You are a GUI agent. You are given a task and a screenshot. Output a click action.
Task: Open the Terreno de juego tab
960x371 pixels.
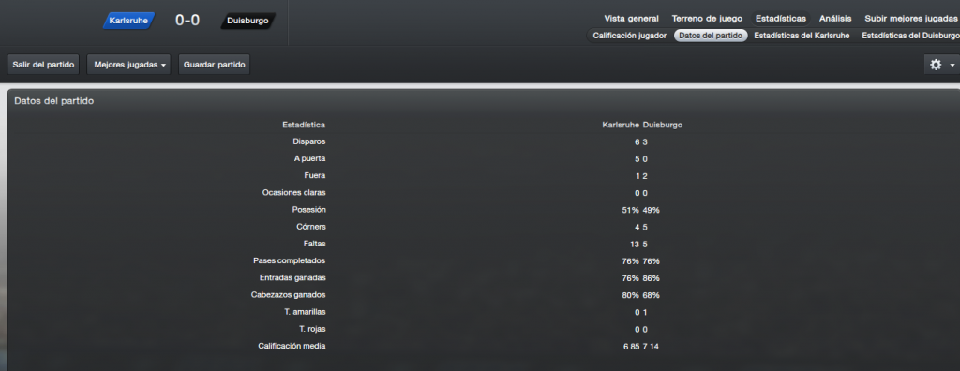[x=707, y=19]
